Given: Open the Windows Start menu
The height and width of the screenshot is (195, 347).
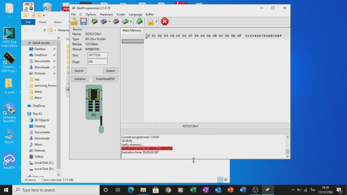Looking at the screenshot, I should (x=6, y=190).
